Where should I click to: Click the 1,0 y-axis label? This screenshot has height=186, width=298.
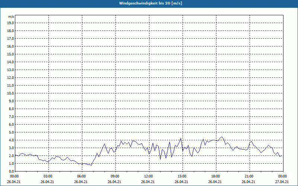(x=11, y=164)
